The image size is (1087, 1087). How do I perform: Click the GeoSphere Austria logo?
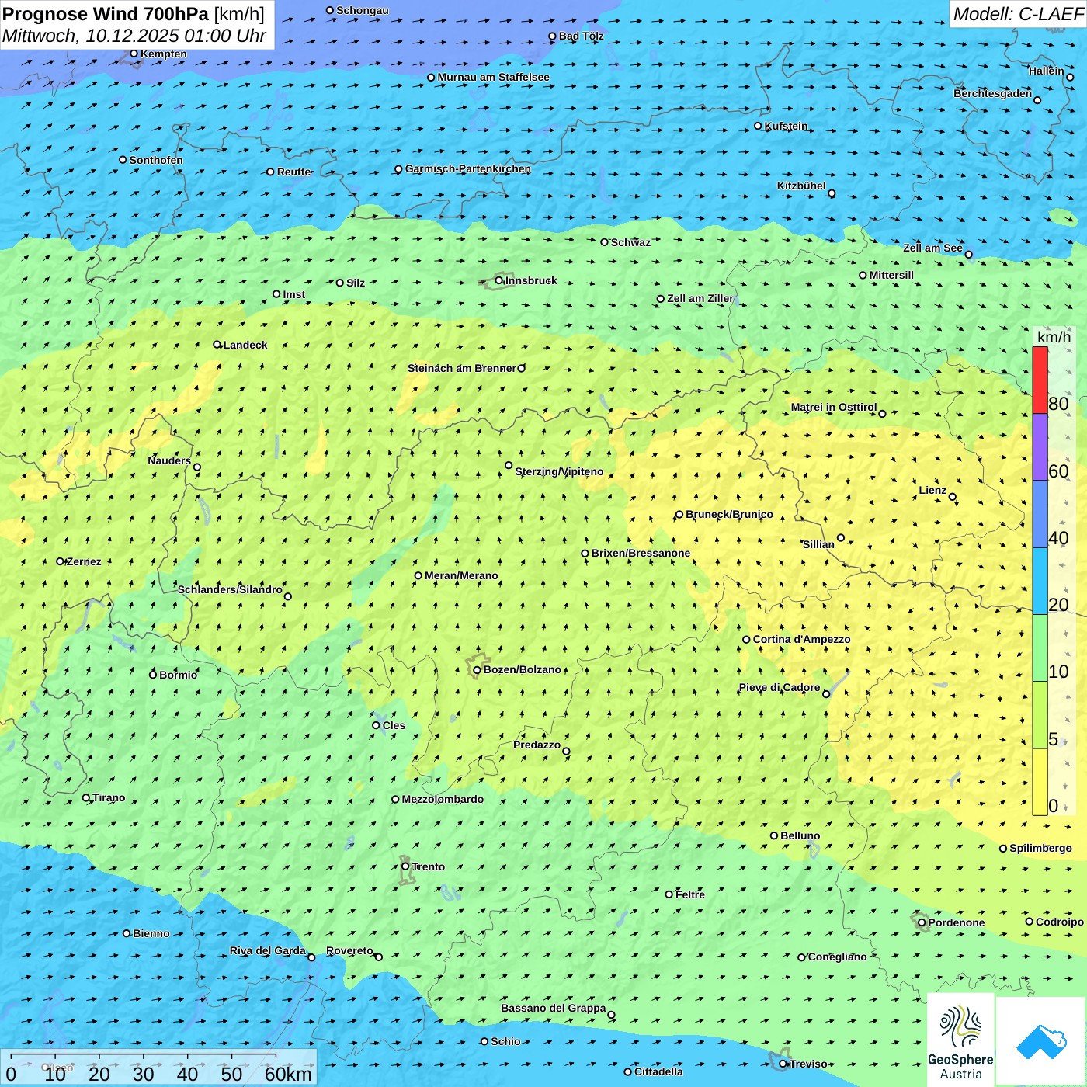coord(960,1040)
